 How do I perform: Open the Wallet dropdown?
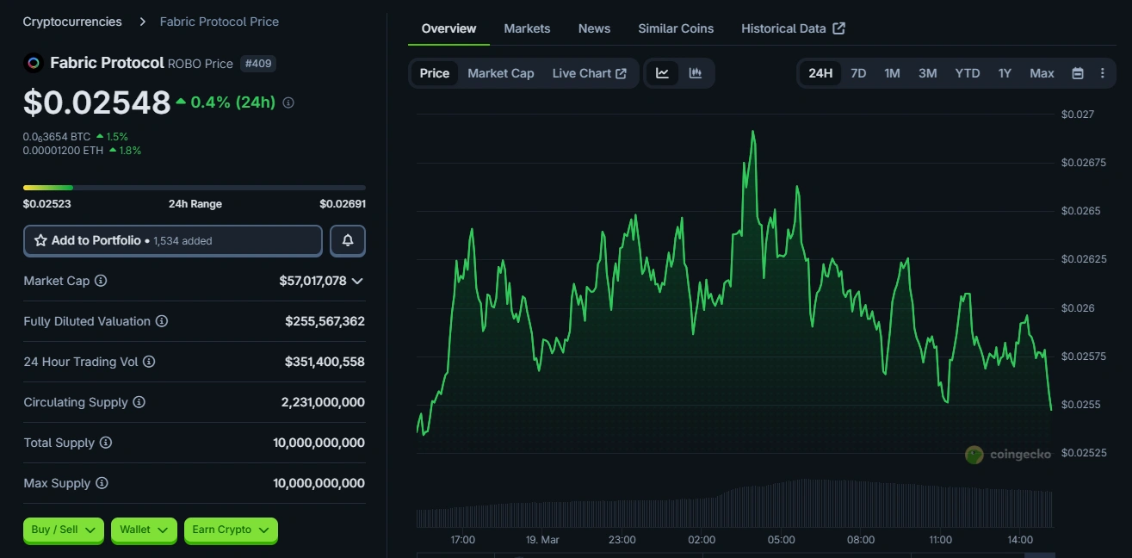click(x=143, y=530)
